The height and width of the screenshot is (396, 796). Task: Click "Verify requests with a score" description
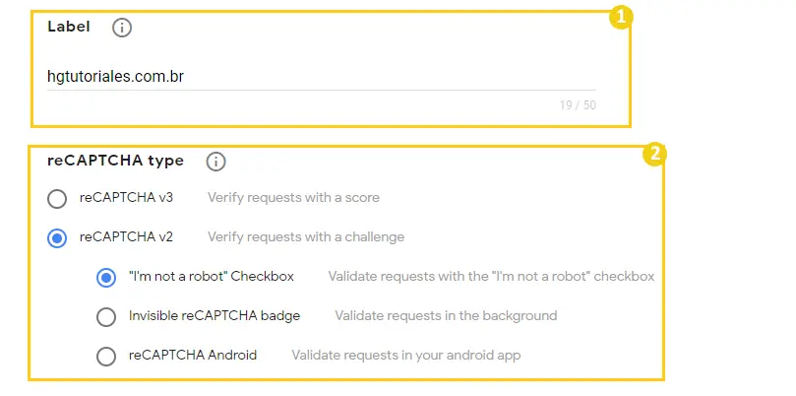coord(293,198)
